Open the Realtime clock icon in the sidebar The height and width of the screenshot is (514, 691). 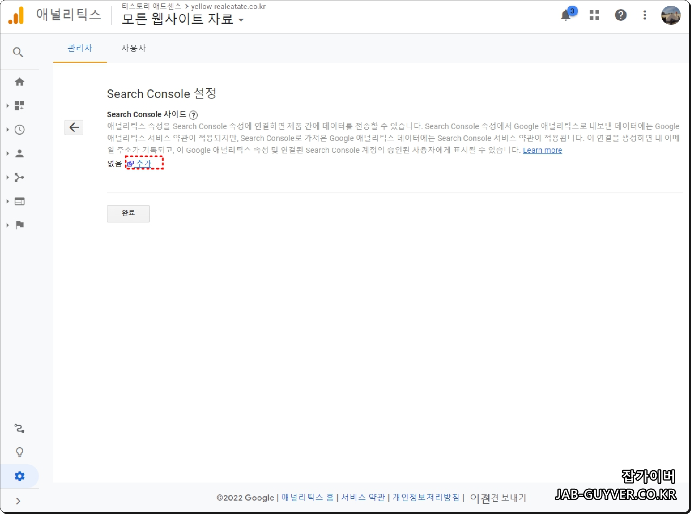[x=20, y=130]
